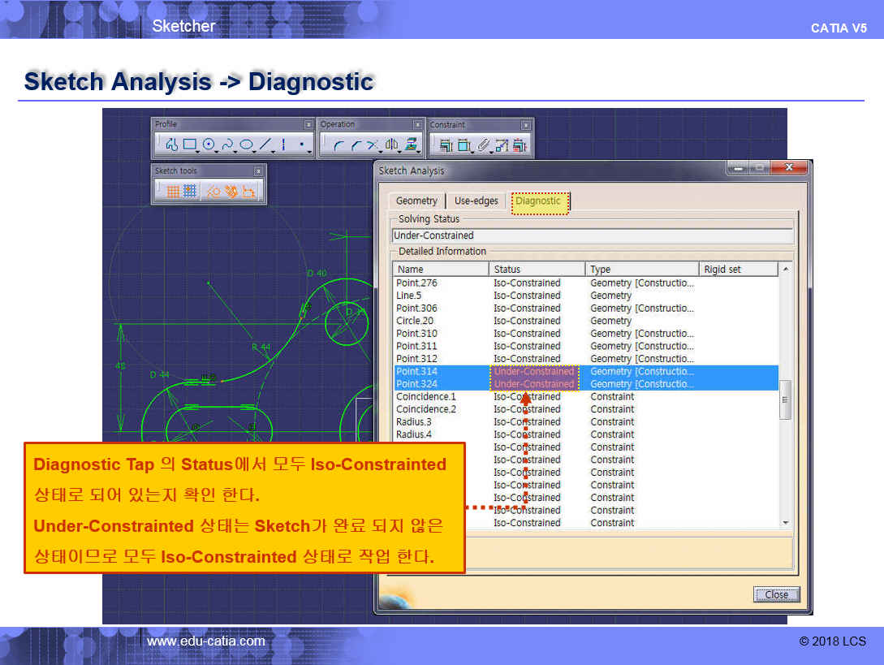Screen dimensions: 884x665
Task: Pick the Circle tool in Profile toolbar
Action: pyautogui.click(x=209, y=145)
